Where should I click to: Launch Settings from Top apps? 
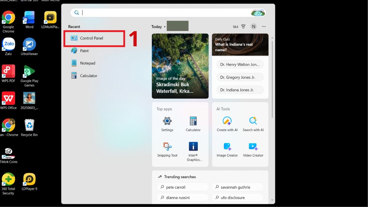(167, 124)
